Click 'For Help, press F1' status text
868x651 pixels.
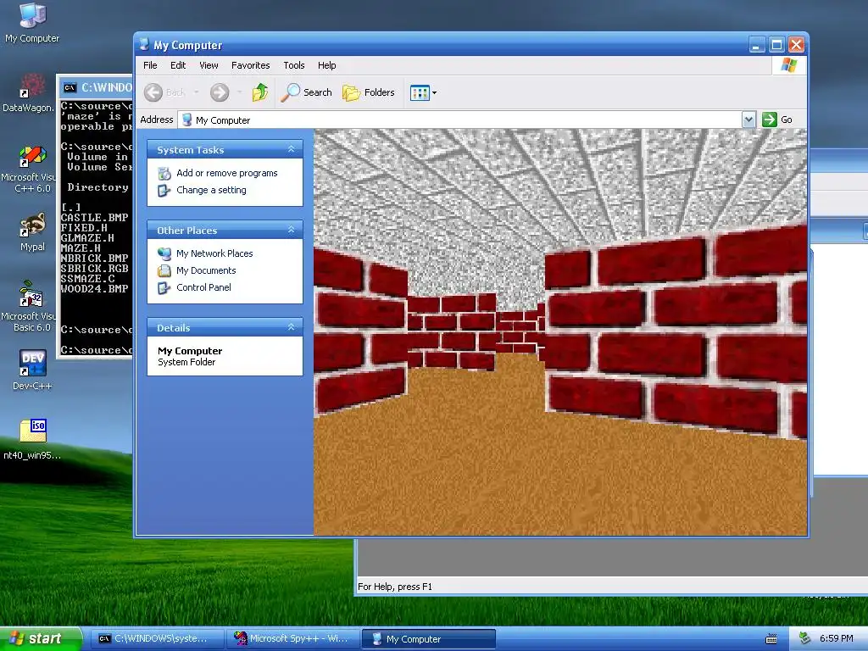coord(395,587)
